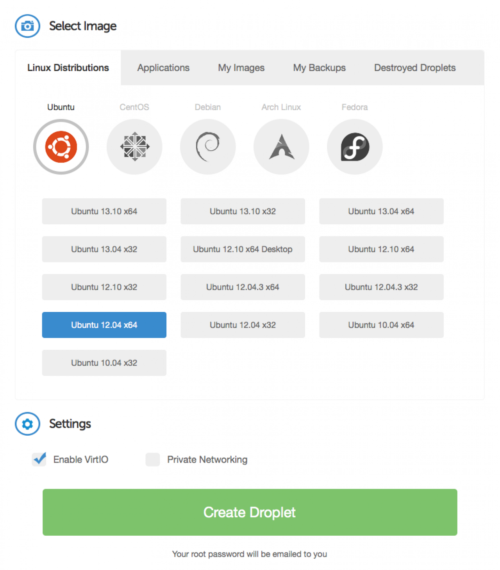The width and height of the screenshot is (500, 570).
Task: Select Ubuntu 12.10 x64 Desktop image
Action: pos(243,249)
